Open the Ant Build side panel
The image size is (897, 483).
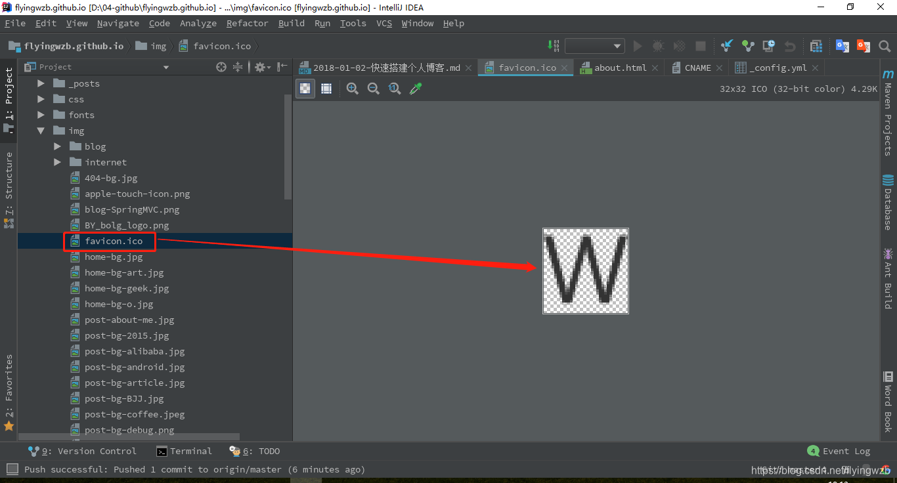pos(888,278)
